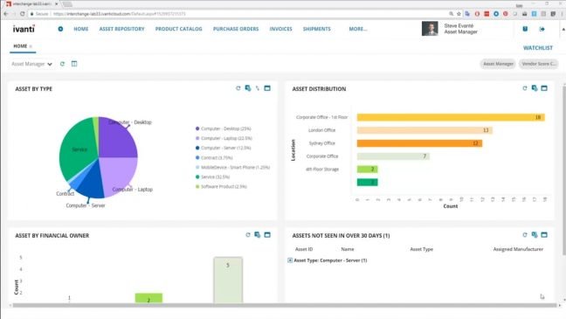Maximize the Assets Not Seen panel
Viewport: 566px width, 319px height.
pyautogui.click(x=544, y=235)
